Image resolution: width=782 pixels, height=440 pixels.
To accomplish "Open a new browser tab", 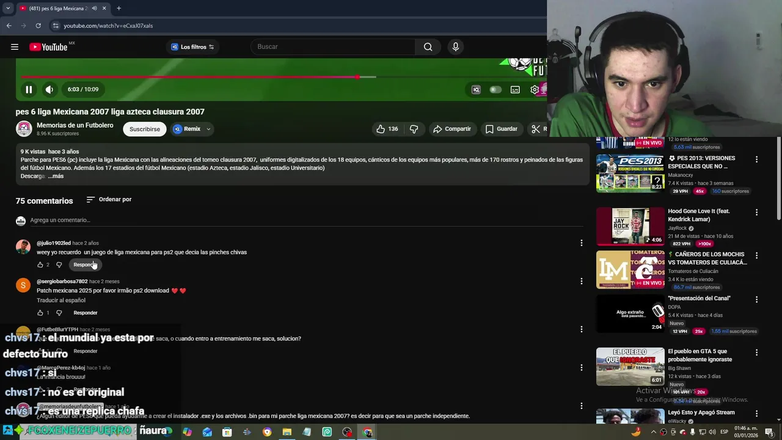I will [x=119, y=9].
